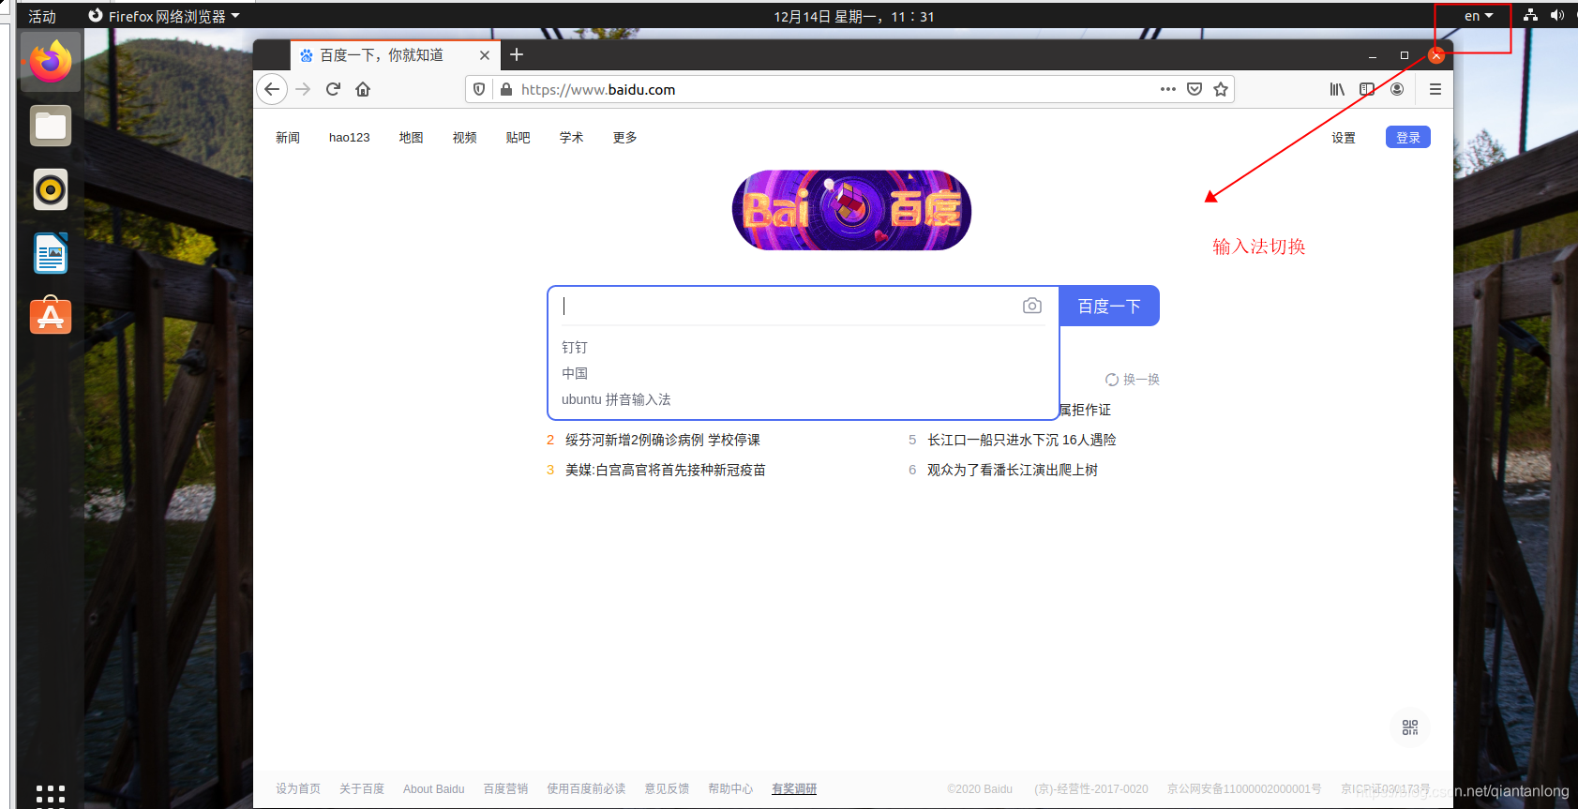Viewport: 1578px width, 809px height.
Task: Click the forward navigation arrow
Action: (303, 89)
